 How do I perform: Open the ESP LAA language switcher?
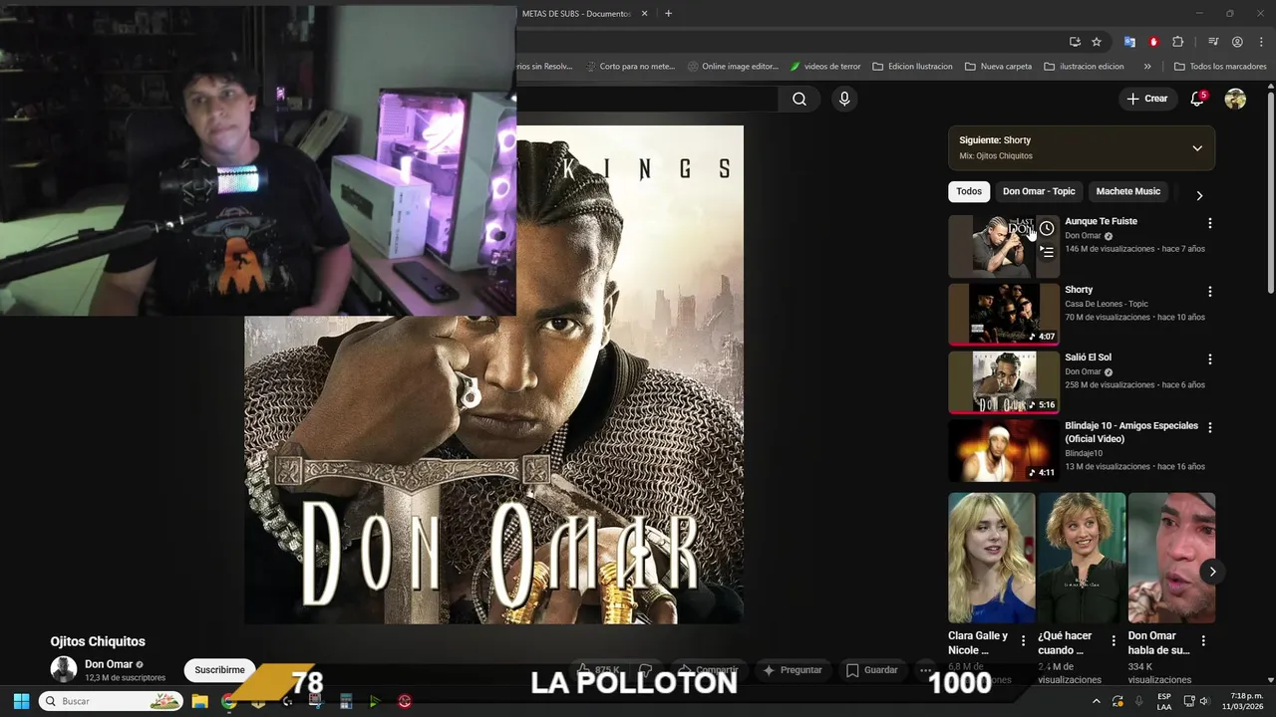[1164, 701]
